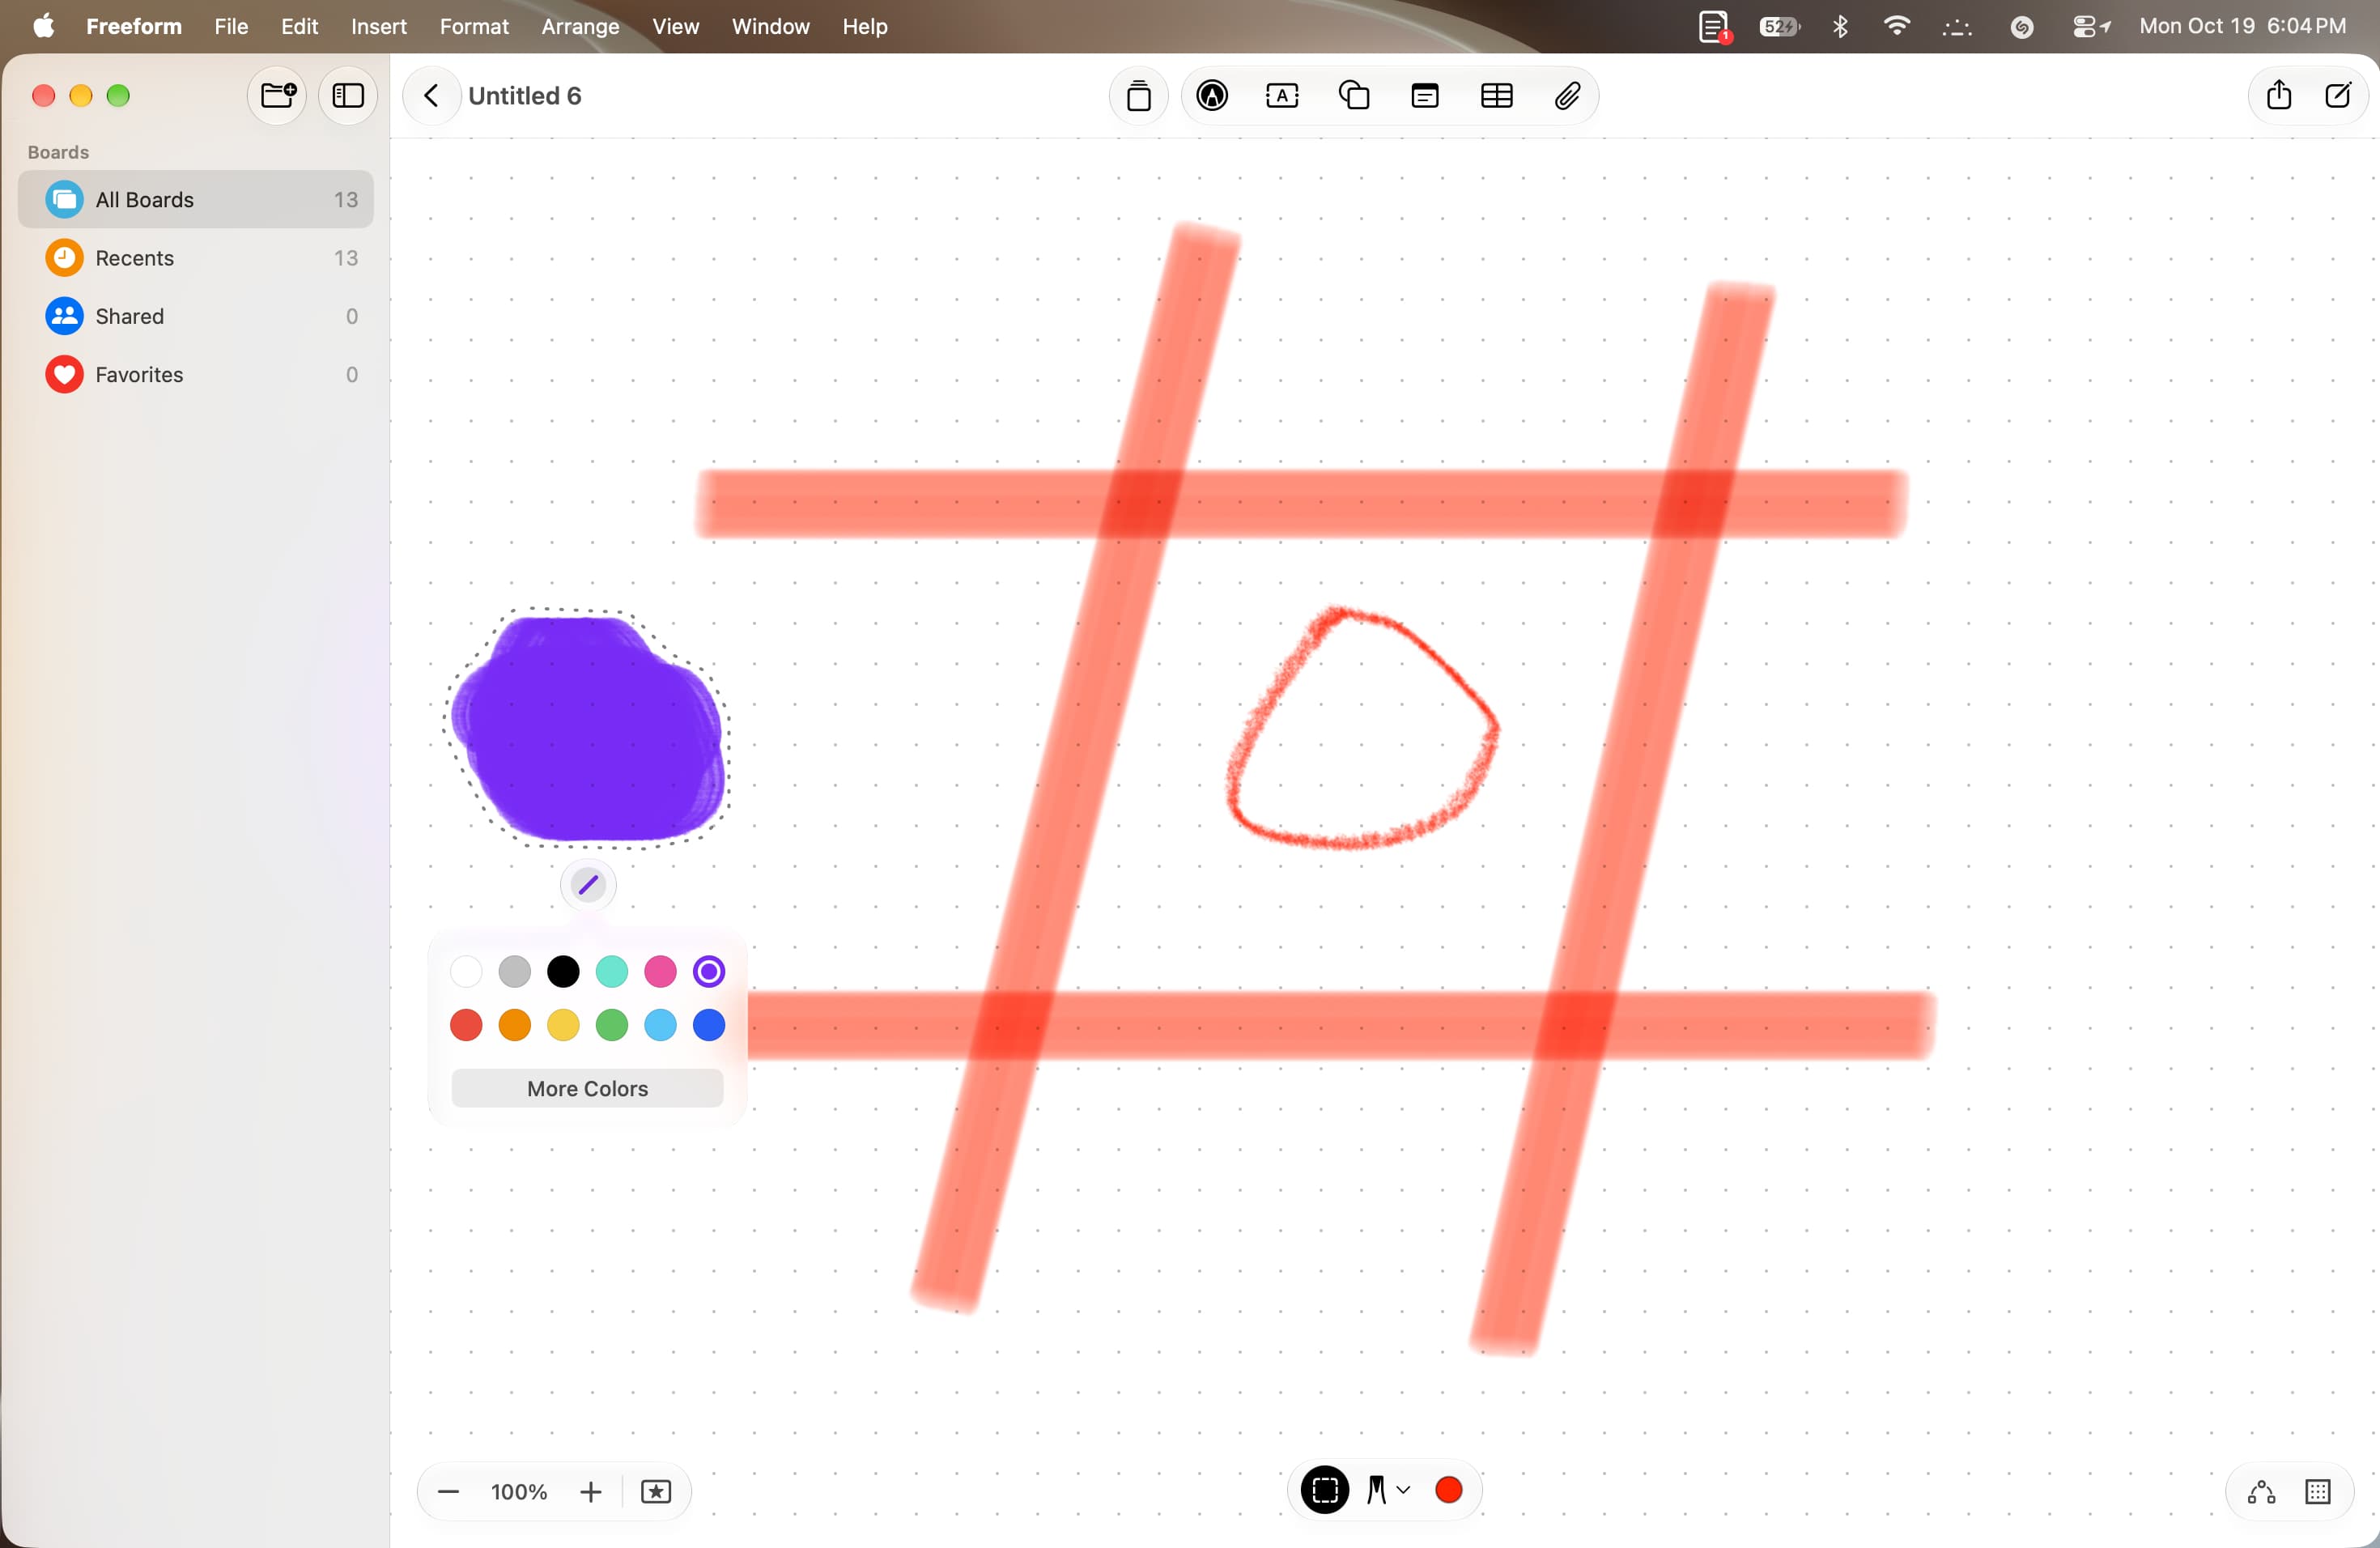Choose the orange color swatch
This screenshot has height=1548, width=2380.
pos(515,1025)
